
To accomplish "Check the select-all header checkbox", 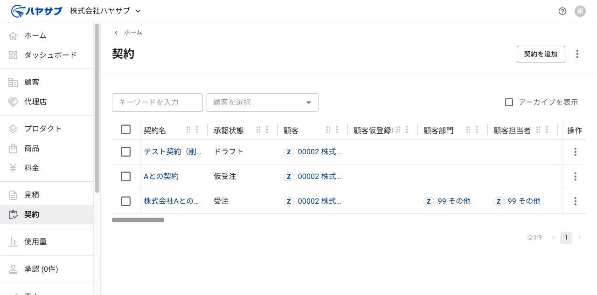I will click(x=126, y=130).
